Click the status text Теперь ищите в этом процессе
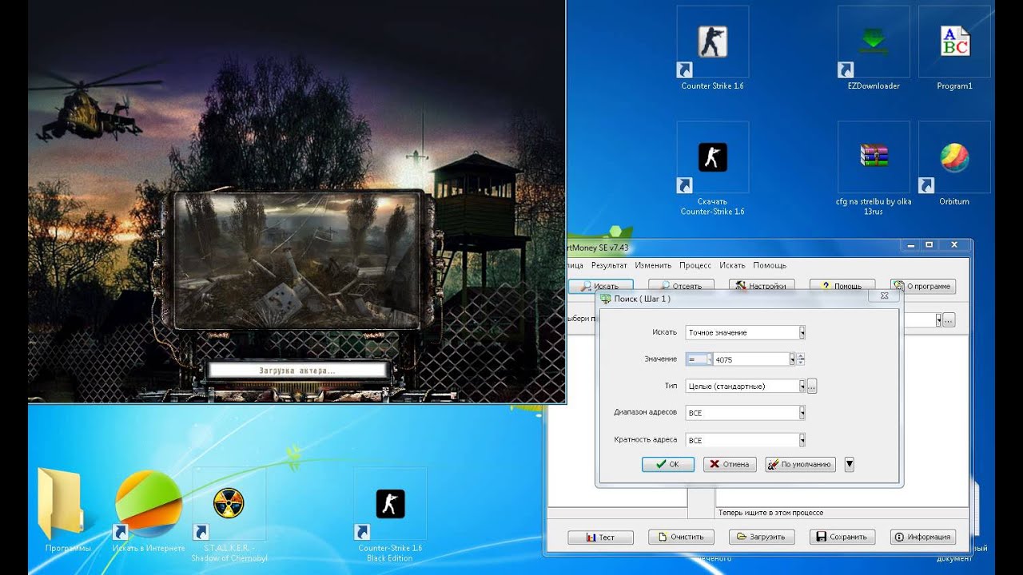Screen dimensions: 1023x575 (x=770, y=513)
